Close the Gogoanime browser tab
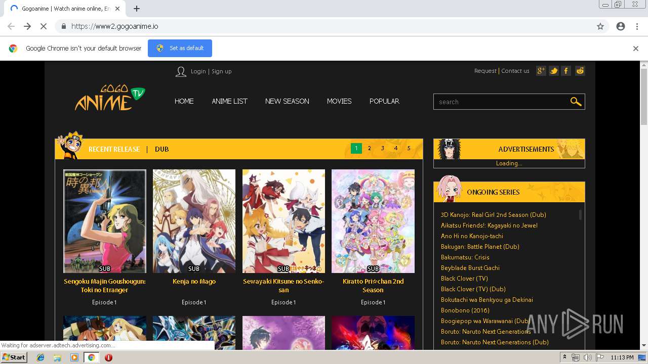The height and width of the screenshot is (364, 648). pos(117,9)
